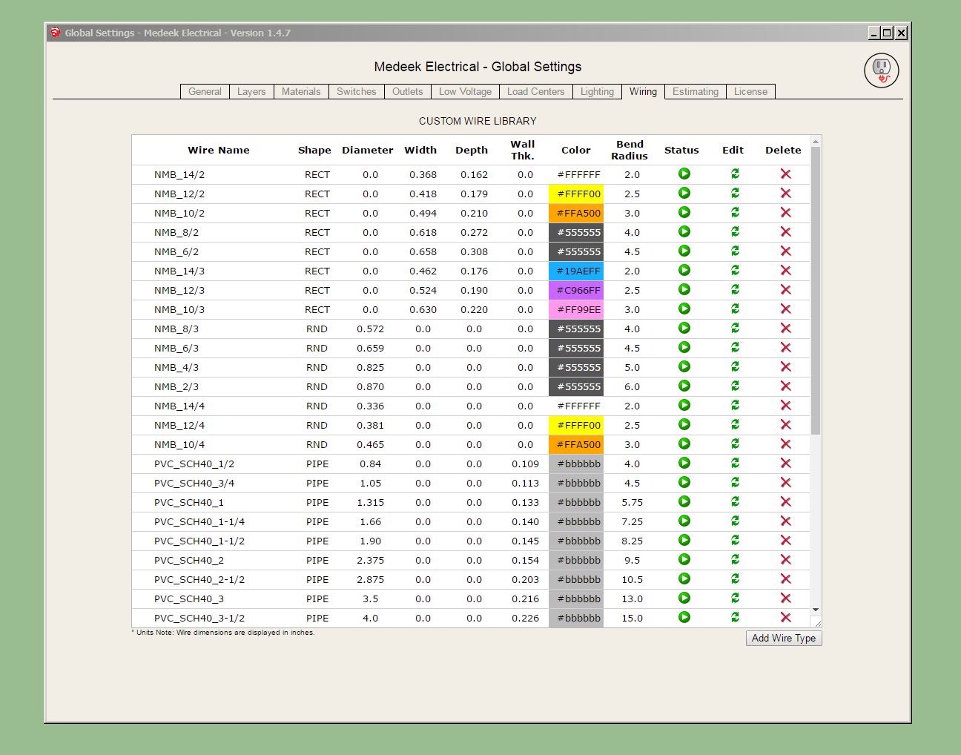Click the 0.368 width value for NMB_14/2
Image resolution: width=961 pixels, height=755 pixels.
pyautogui.click(x=423, y=174)
